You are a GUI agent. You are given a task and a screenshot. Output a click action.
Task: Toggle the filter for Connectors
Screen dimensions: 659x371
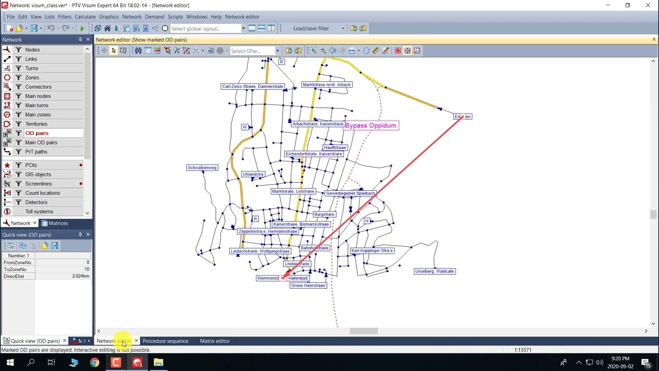click(18, 87)
